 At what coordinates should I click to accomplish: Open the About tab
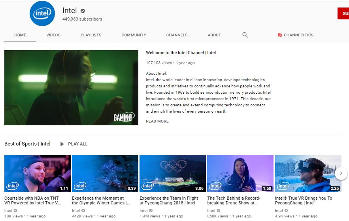coord(214,35)
